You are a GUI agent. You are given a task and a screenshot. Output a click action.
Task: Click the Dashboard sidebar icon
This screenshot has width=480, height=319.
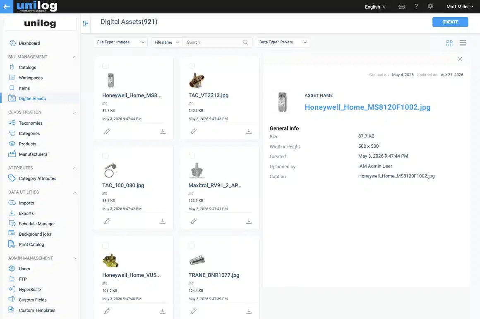pyautogui.click(x=12, y=43)
